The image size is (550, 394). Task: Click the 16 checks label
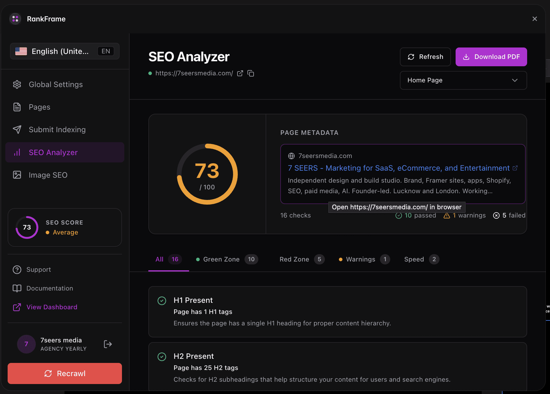[296, 215]
